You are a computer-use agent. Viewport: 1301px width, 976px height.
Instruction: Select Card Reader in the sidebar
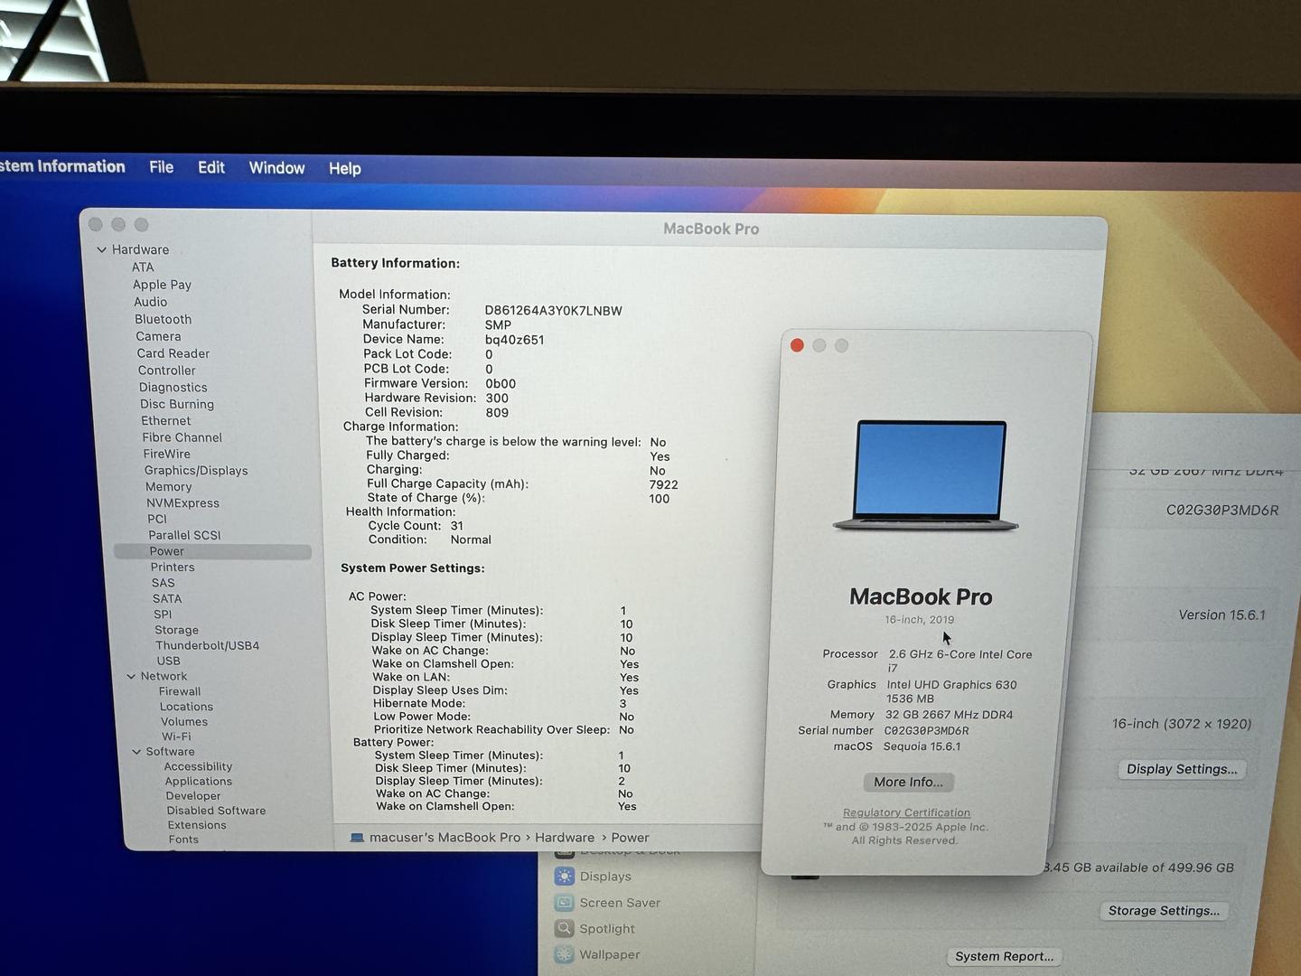[x=173, y=353]
